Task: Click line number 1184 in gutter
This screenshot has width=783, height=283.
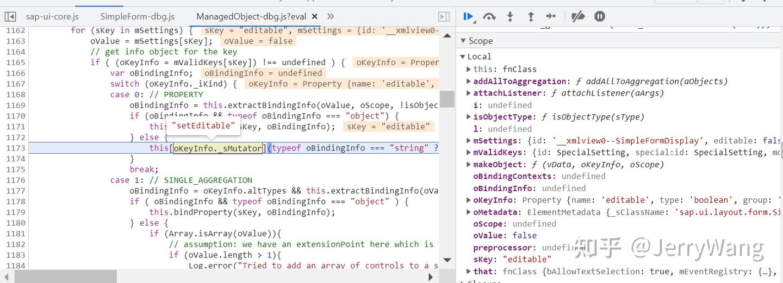Action: pos(15,266)
